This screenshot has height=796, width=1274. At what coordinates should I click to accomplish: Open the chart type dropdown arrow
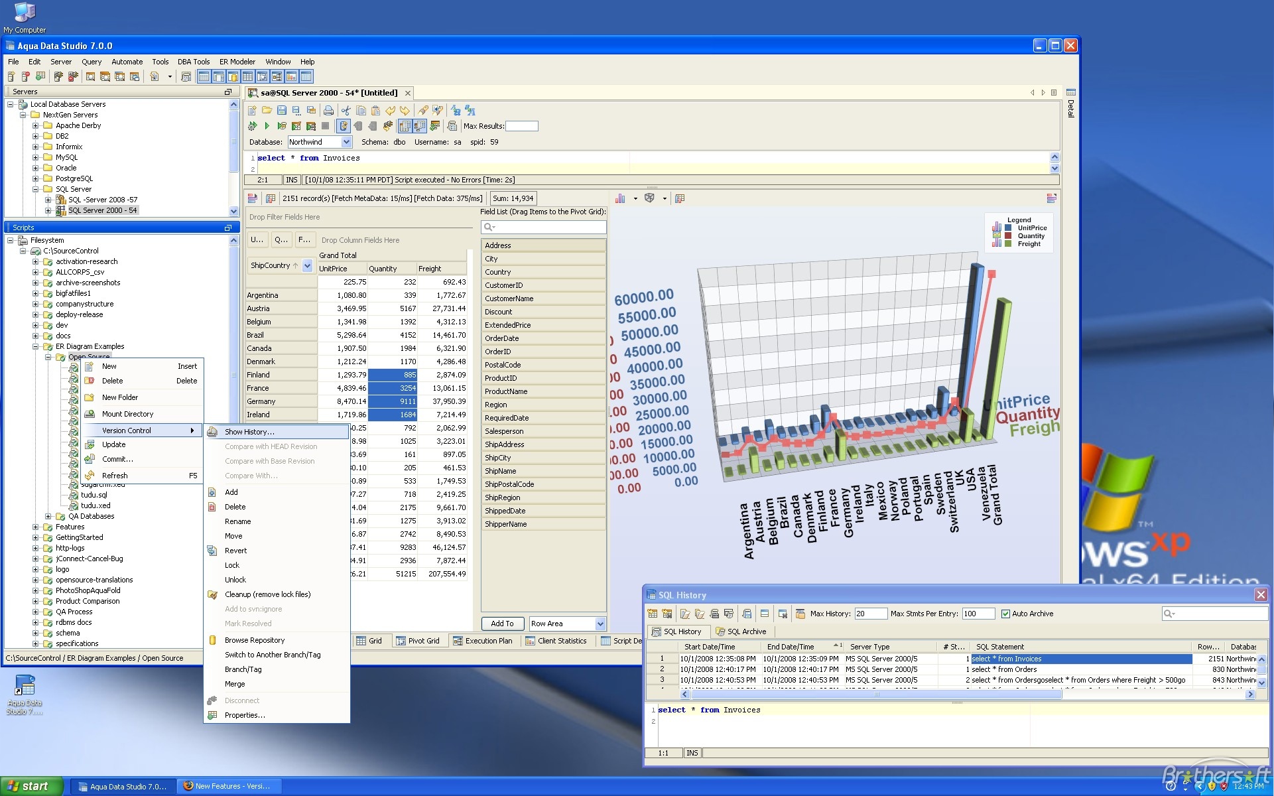click(635, 198)
